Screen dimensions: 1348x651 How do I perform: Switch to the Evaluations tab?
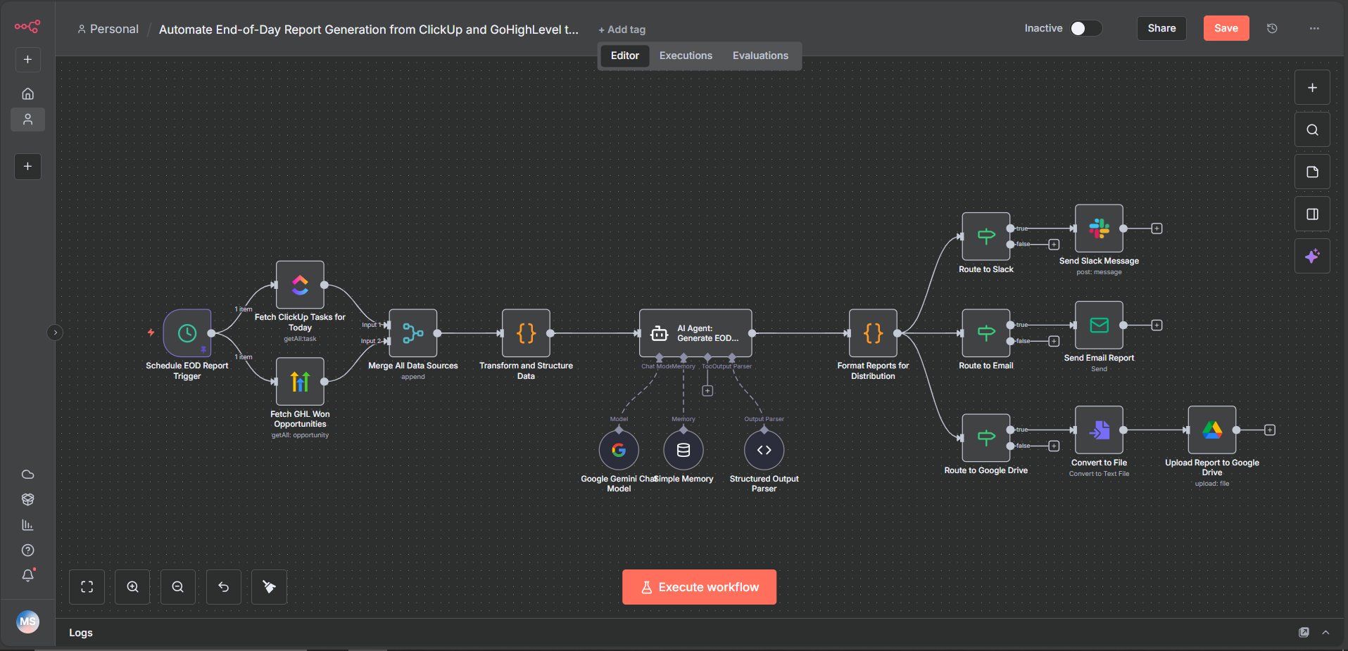760,56
